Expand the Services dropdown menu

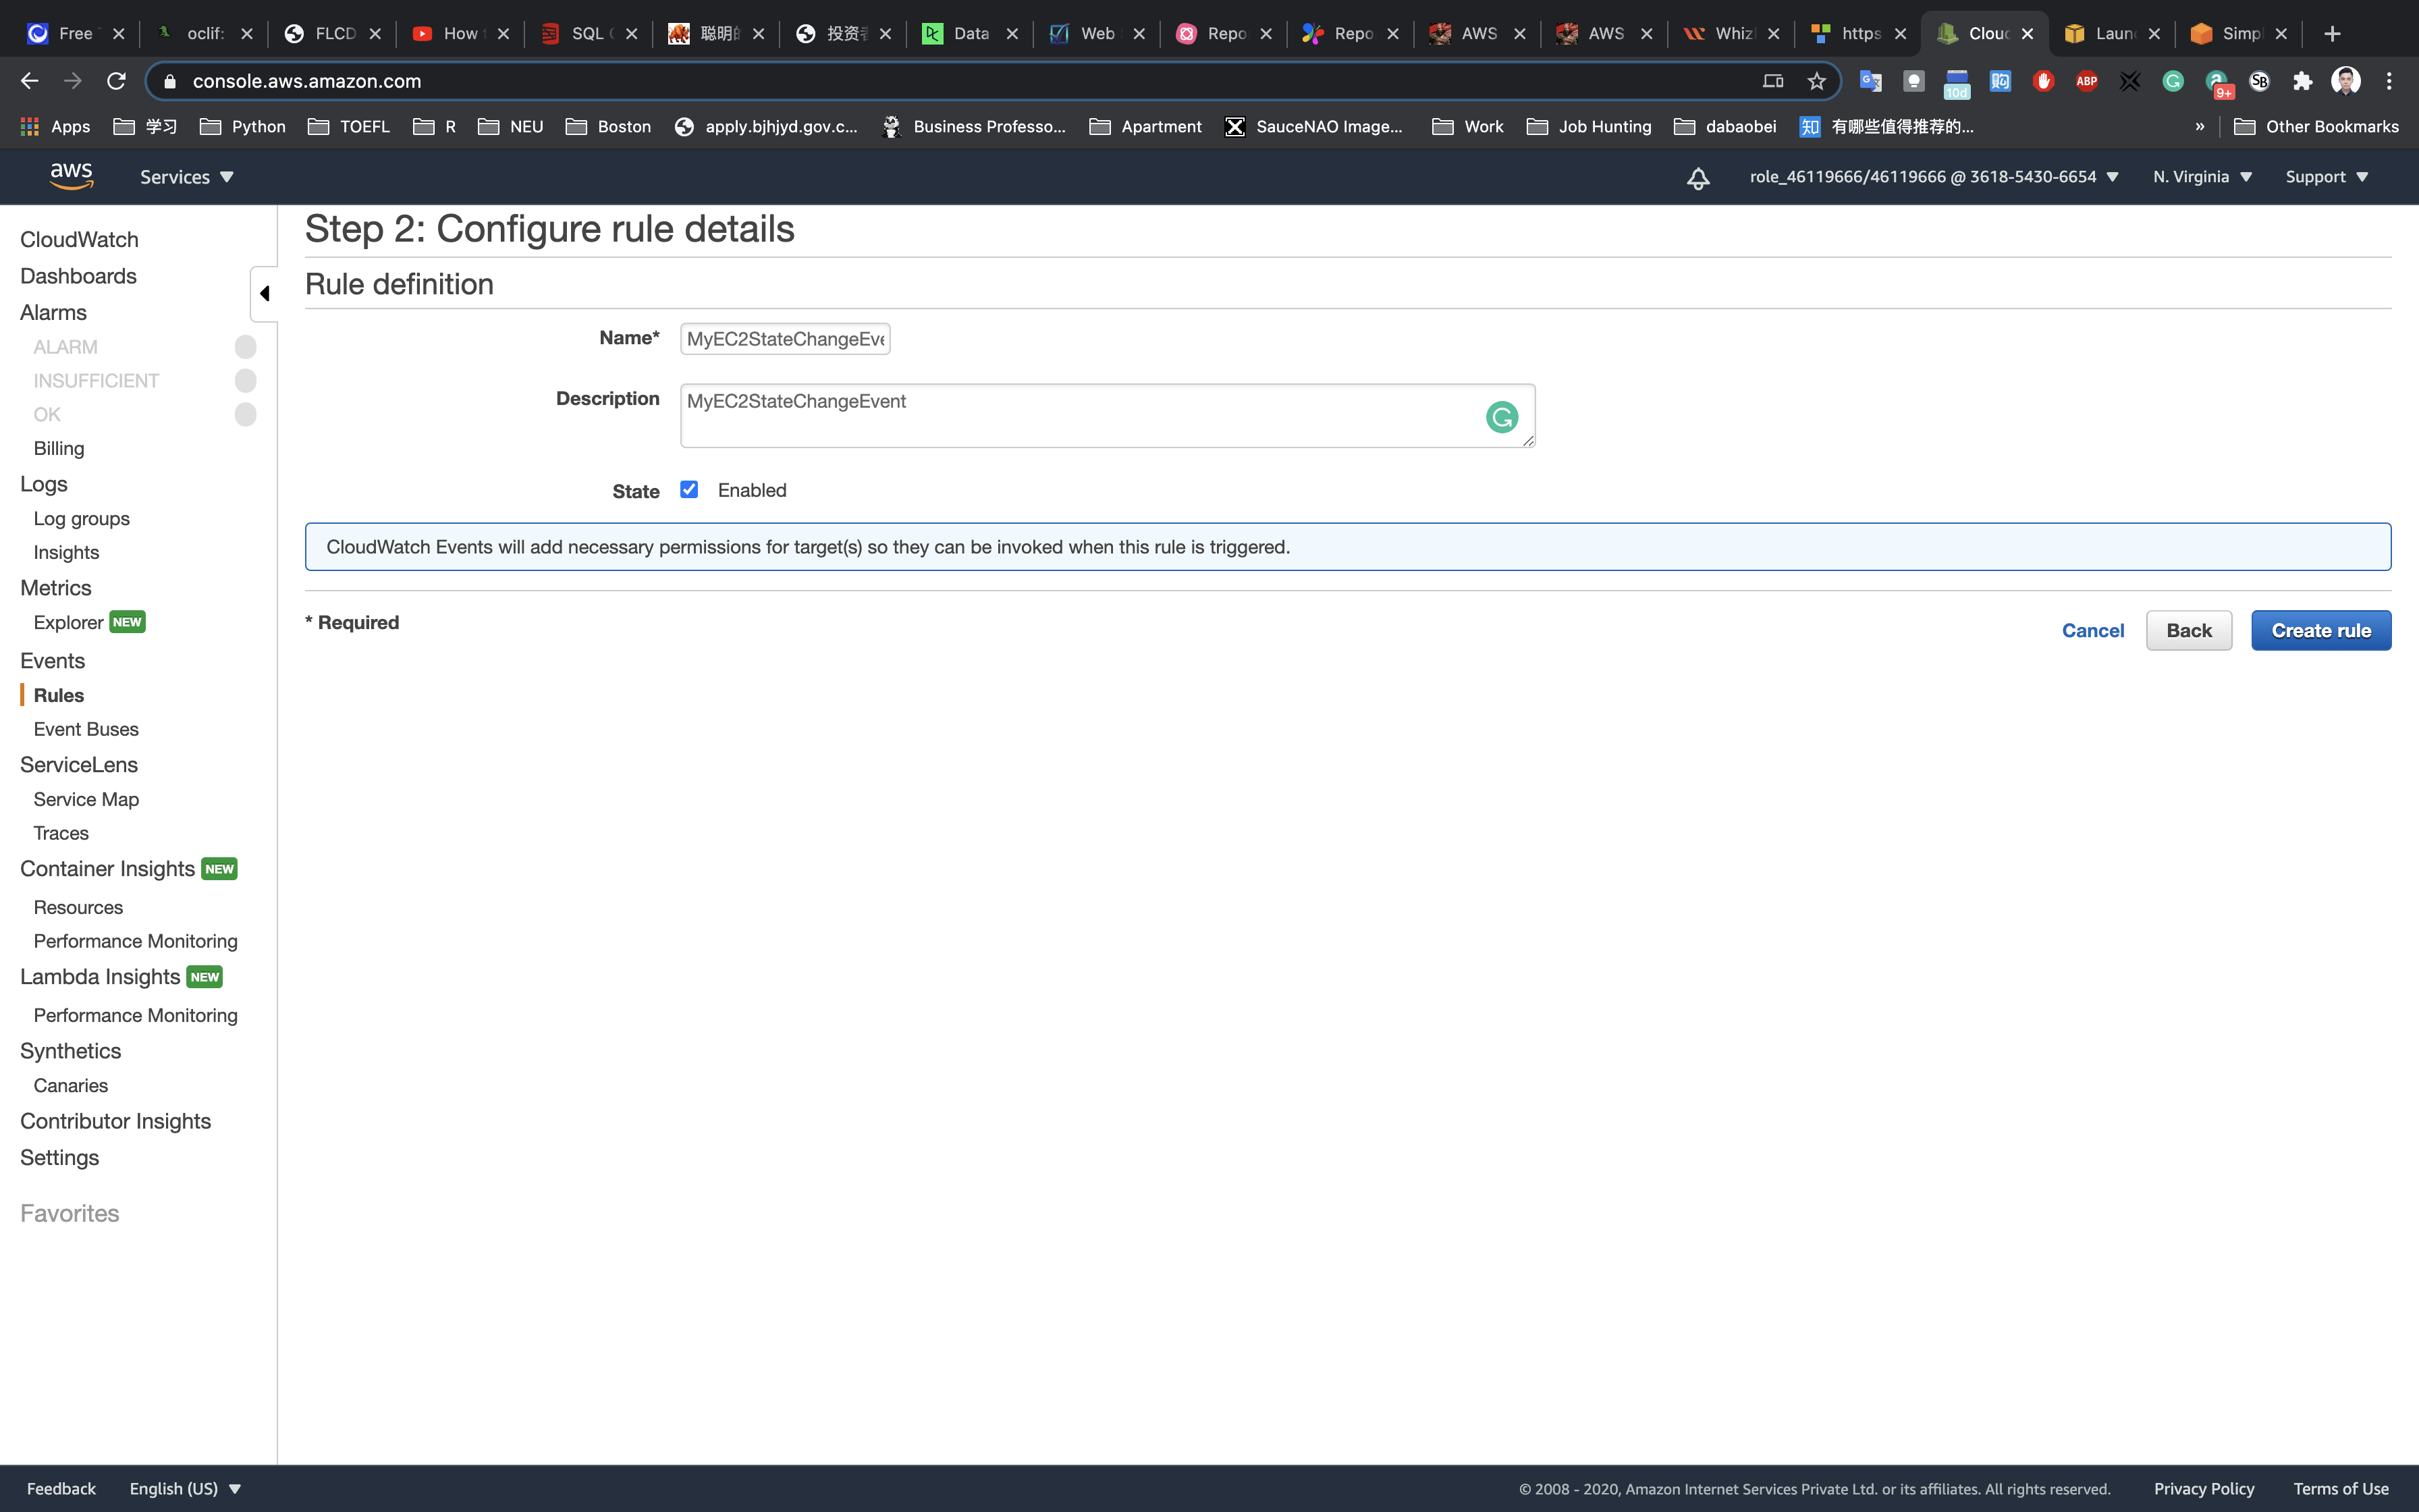186,177
